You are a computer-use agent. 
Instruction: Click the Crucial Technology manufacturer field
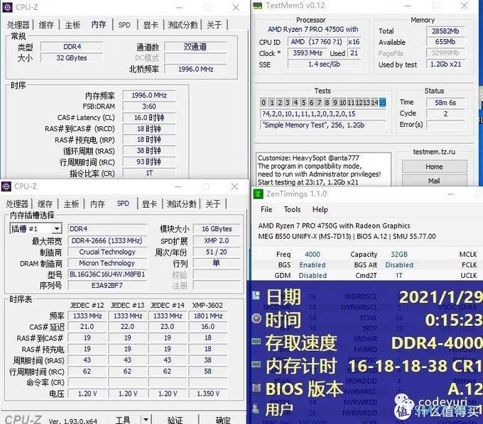107,252
